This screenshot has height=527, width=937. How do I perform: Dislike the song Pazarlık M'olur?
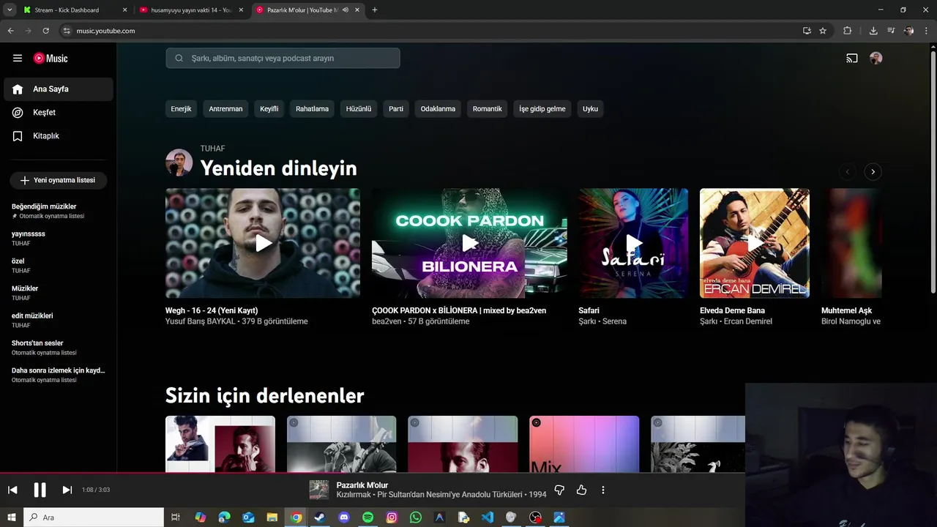tap(559, 490)
